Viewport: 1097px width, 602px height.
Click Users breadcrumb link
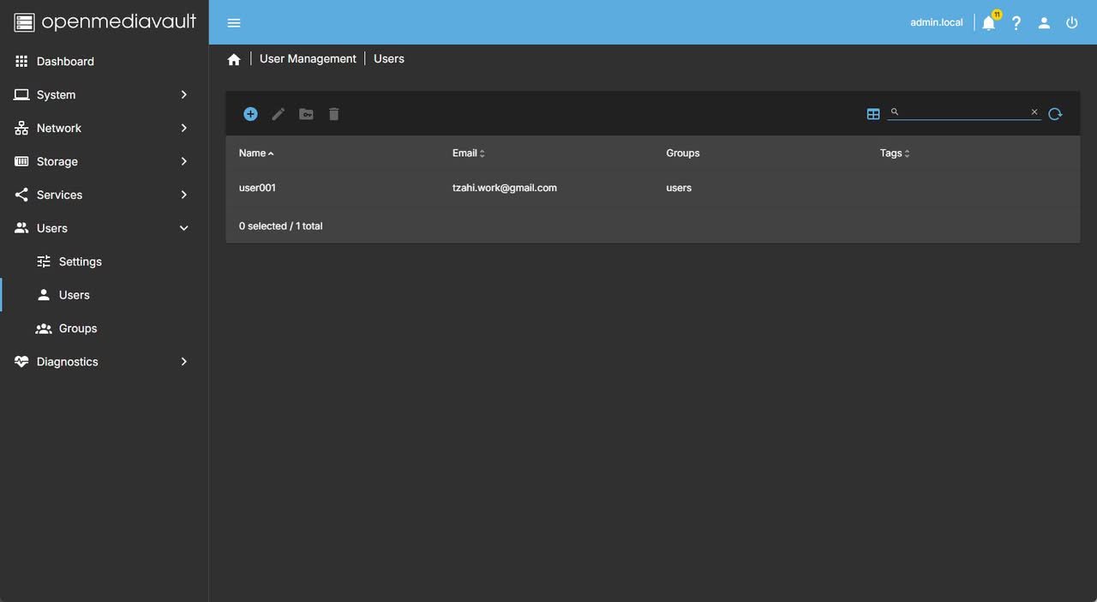click(389, 59)
